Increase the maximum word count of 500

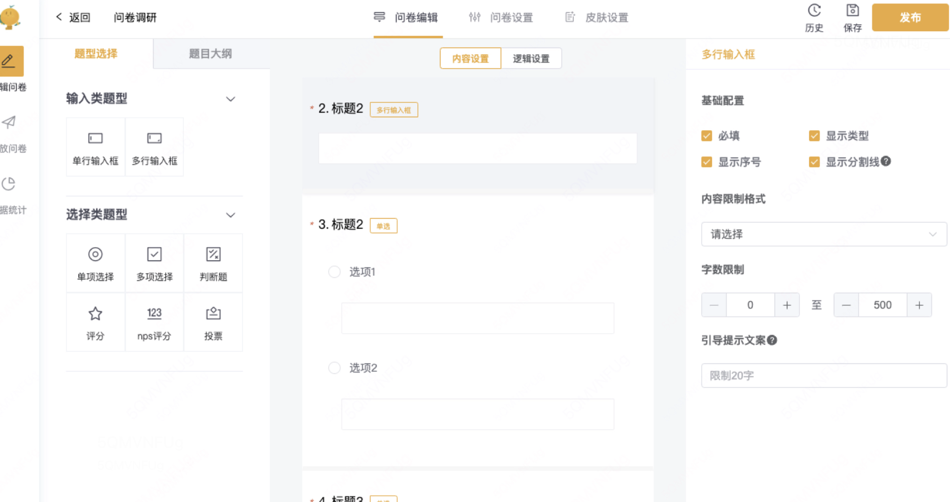920,305
